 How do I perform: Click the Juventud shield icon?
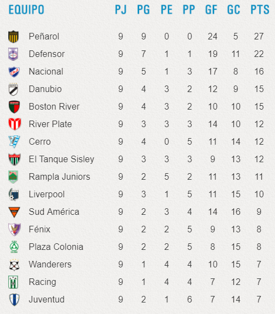pos(14,300)
